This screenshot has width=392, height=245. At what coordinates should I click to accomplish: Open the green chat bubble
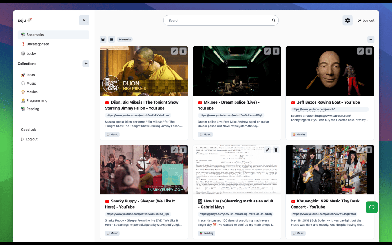click(x=371, y=207)
